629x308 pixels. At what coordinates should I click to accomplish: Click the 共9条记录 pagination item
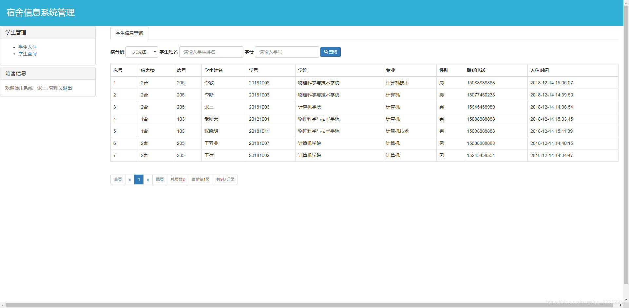coord(225,180)
